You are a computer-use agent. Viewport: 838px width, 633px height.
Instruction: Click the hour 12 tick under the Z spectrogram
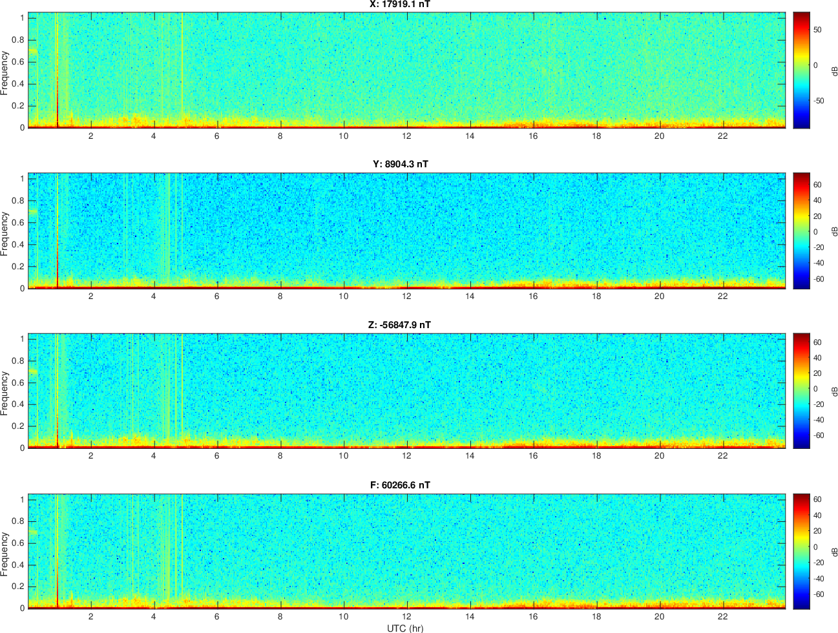tap(406, 456)
